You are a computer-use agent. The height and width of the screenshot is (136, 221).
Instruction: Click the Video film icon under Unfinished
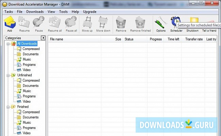pyautogui.click(x=19, y=101)
